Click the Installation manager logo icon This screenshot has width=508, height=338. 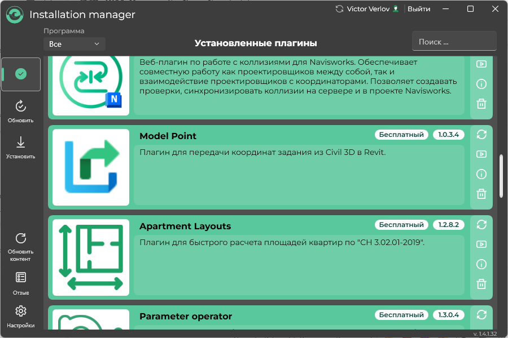click(x=15, y=15)
